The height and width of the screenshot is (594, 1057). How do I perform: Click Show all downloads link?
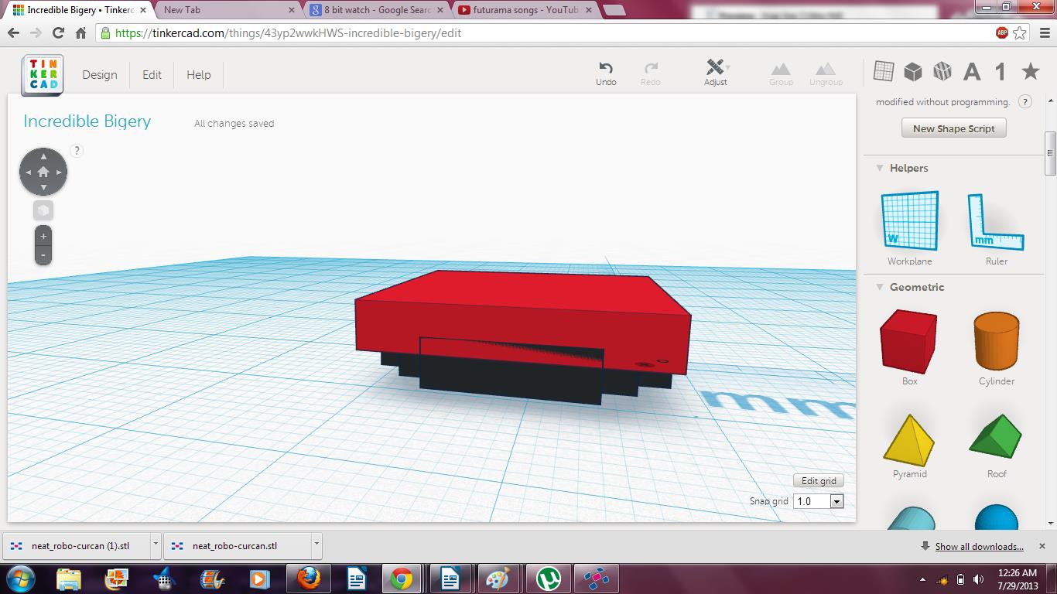(979, 546)
